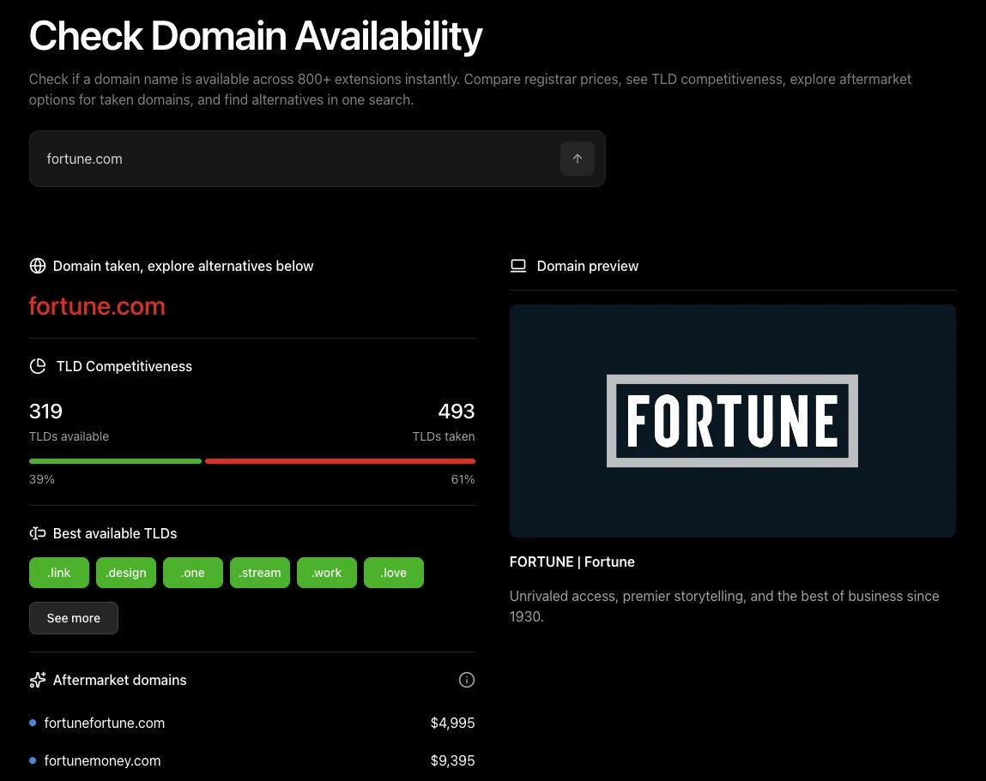Viewport: 986px width, 781px height.
Task: Click the 'TLDs taken' label
Action: (x=444, y=436)
